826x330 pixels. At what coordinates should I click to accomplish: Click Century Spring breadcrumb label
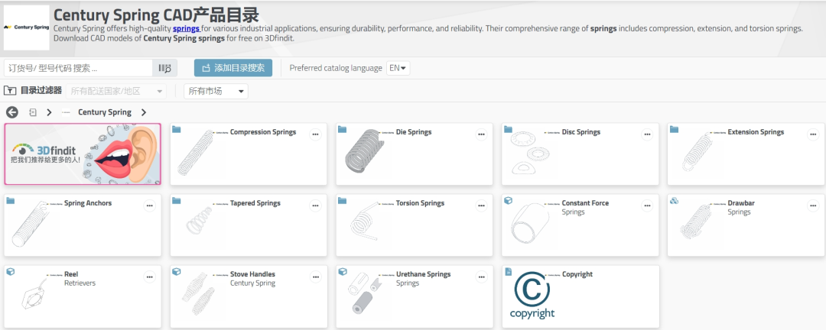click(x=105, y=112)
